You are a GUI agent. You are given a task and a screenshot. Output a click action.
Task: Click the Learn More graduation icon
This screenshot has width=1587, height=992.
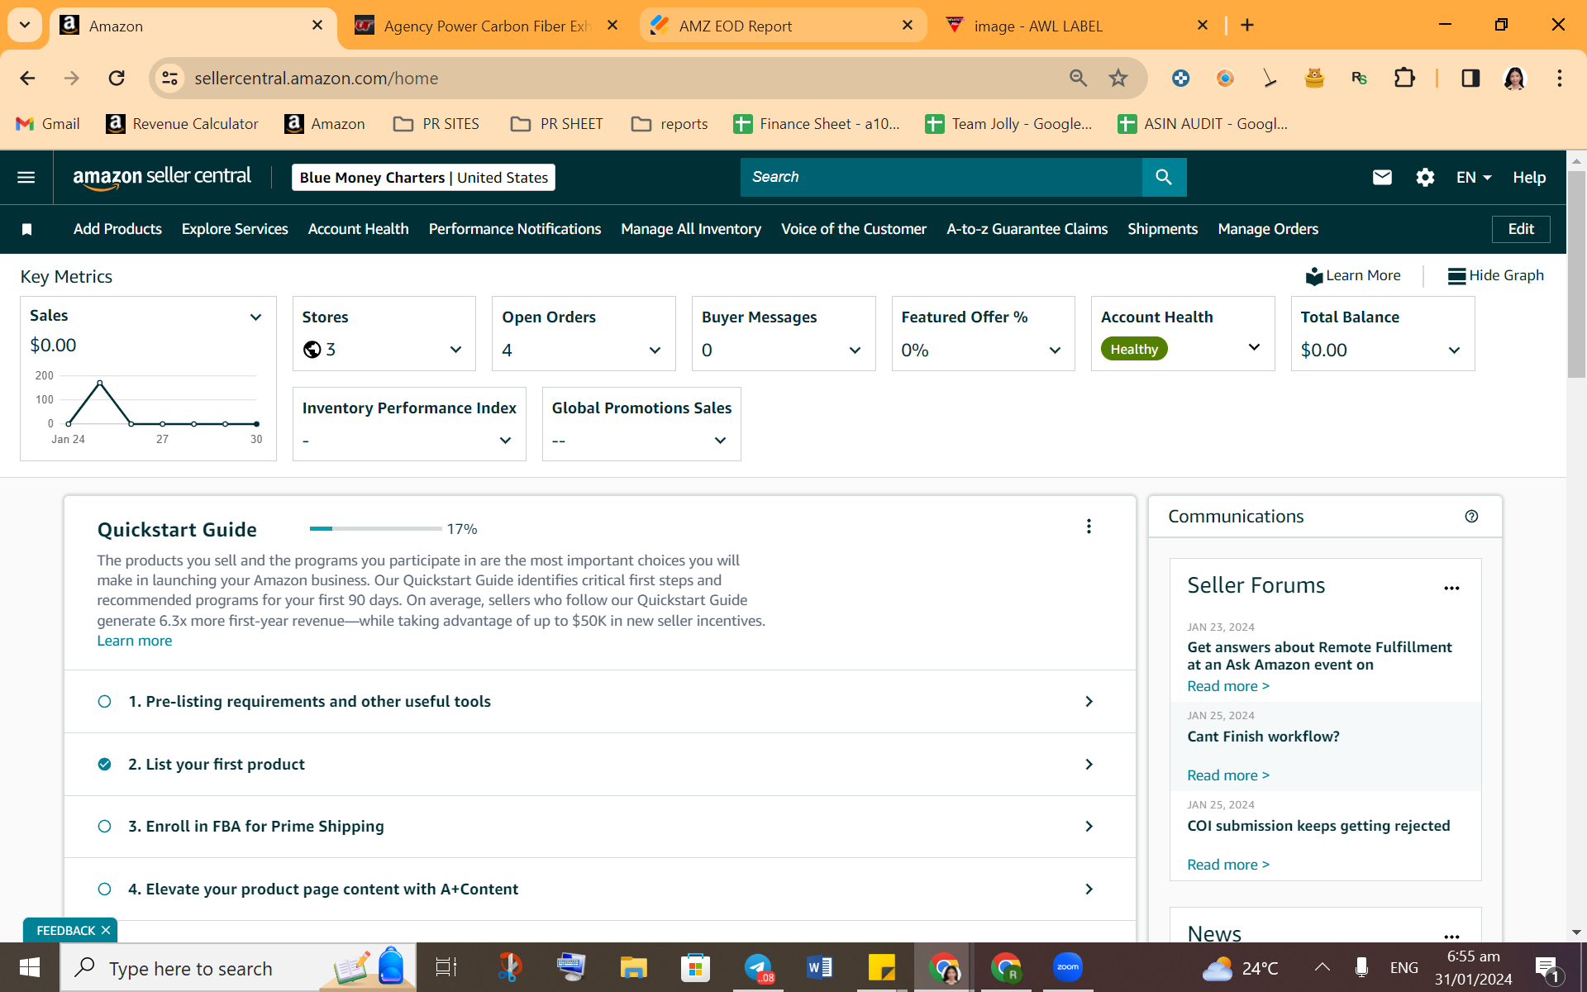[x=1314, y=276]
